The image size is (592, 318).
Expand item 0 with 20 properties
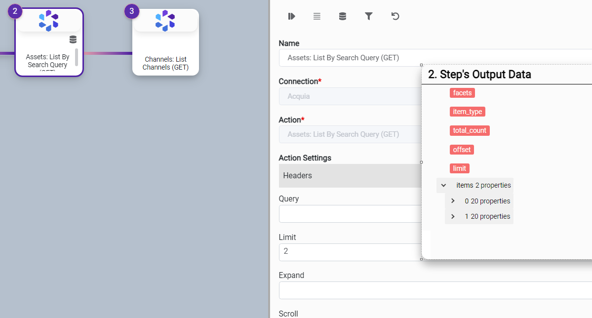(x=453, y=201)
